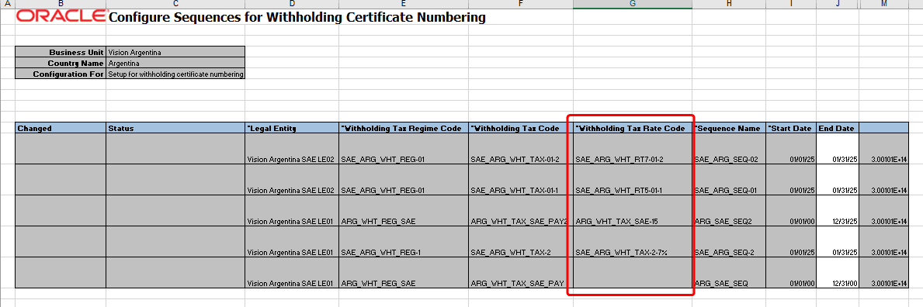Click the 'Withholding Tax Regime Code' header
The image size is (923, 307).
pyautogui.click(x=404, y=128)
